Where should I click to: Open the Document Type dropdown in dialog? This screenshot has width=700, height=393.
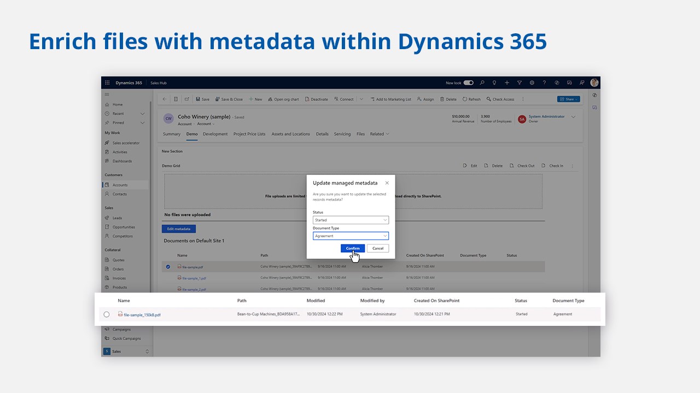(351, 236)
